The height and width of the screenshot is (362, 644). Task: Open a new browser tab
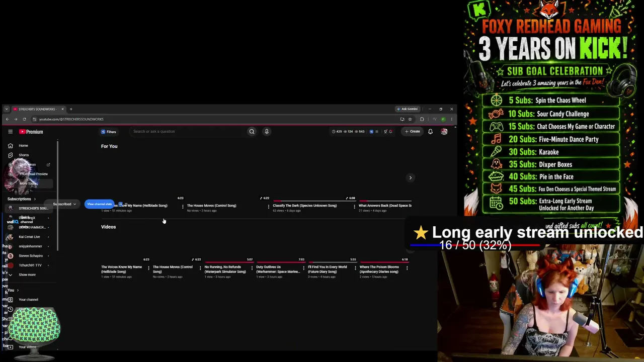pyautogui.click(x=71, y=109)
